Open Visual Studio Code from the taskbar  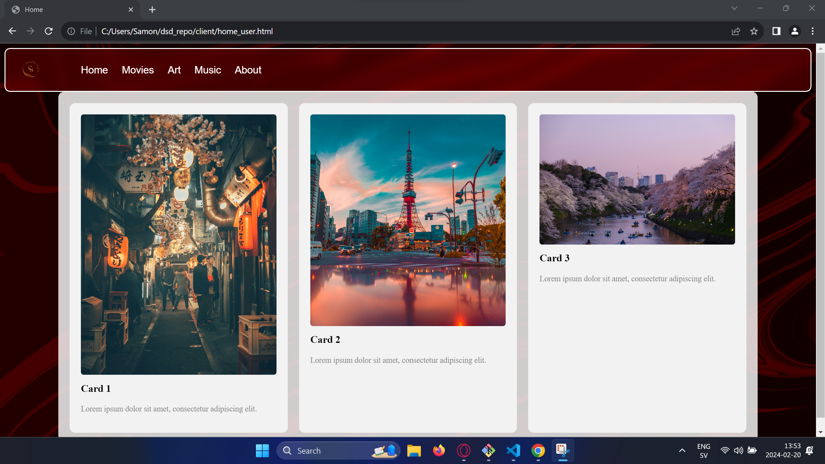(x=513, y=450)
